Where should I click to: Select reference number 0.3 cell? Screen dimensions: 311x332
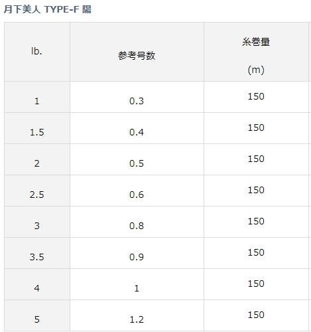click(x=137, y=97)
